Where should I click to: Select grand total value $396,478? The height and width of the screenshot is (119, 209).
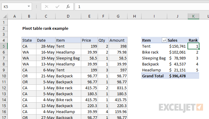pos(177,76)
